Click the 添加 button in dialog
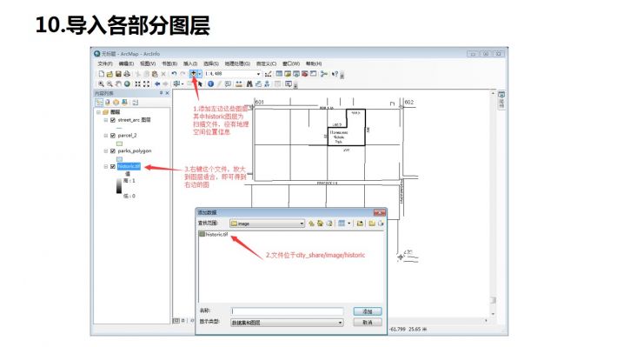Viewport: 617px width, 347px height. [368, 311]
